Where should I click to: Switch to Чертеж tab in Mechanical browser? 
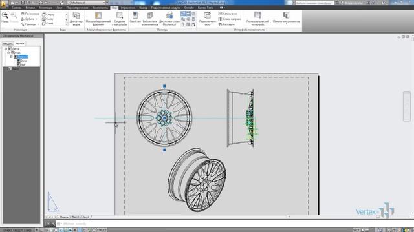coord(20,43)
